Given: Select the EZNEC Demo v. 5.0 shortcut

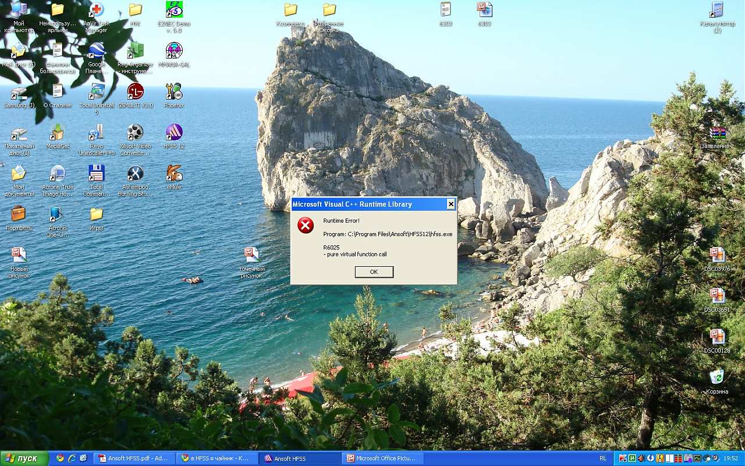Looking at the screenshot, I should pyautogui.click(x=173, y=17).
